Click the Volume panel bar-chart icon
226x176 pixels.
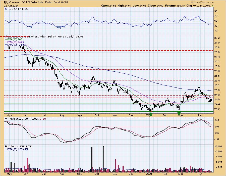(x=6, y=146)
